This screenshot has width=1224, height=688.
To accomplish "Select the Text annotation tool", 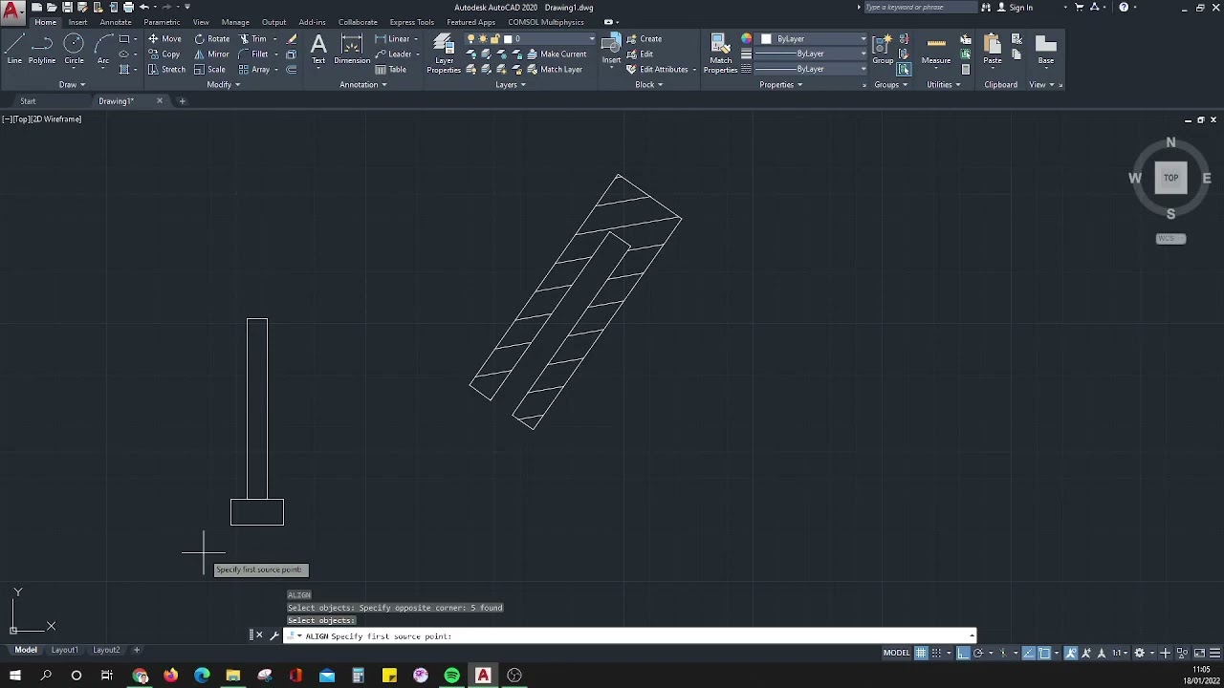I will click(x=318, y=50).
